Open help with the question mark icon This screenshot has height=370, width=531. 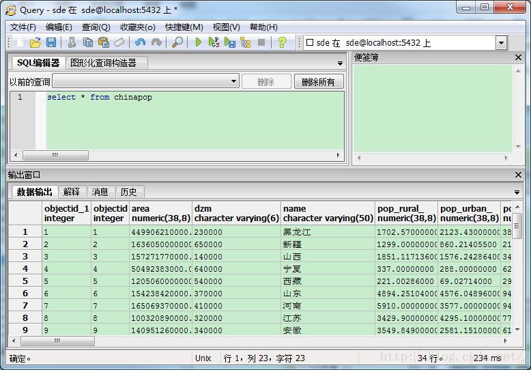tap(282, 43)
